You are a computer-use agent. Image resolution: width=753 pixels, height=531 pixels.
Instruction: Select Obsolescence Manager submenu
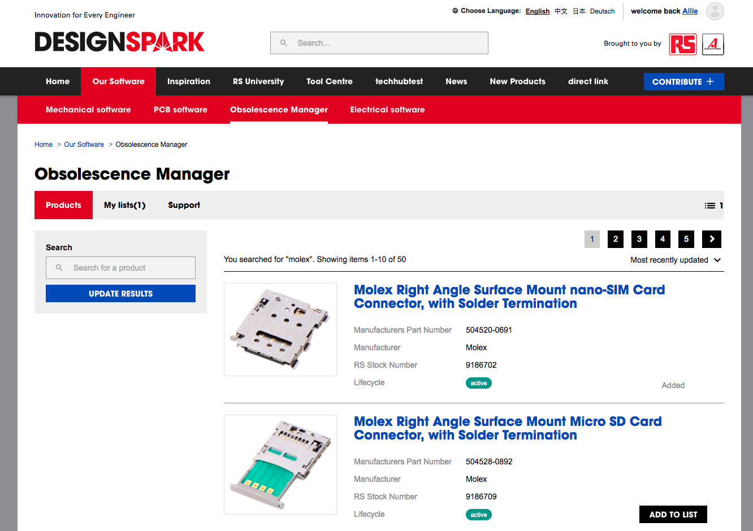pyautogui.click(x=279, y=110)
